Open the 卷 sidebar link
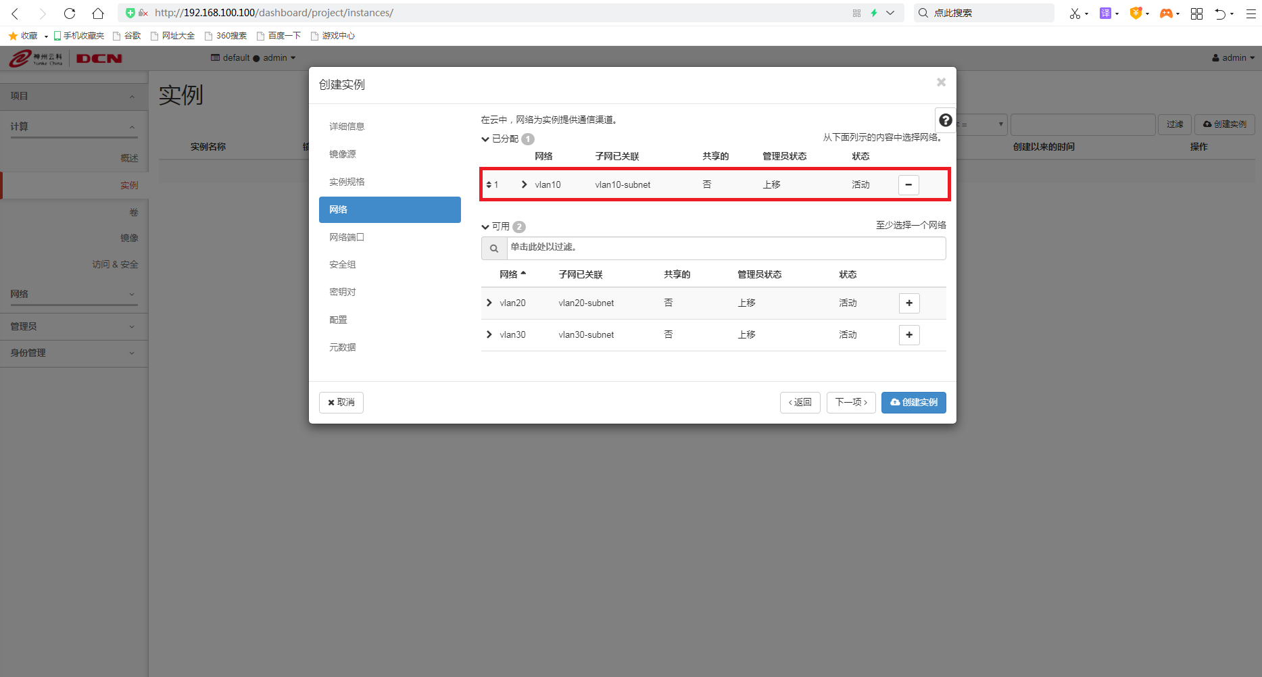Screen dimensions: 1262x677 tap(134, 212)
